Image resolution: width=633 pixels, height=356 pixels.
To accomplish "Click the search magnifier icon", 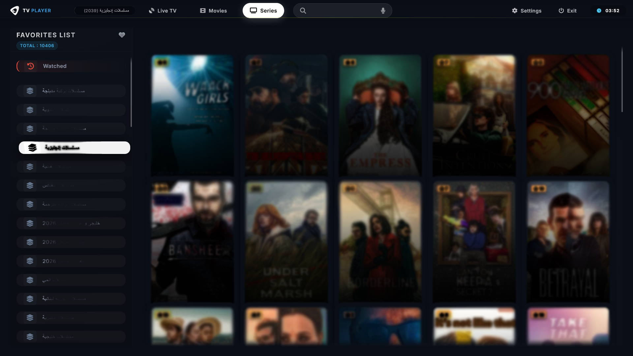I will [x=303, y=11].
